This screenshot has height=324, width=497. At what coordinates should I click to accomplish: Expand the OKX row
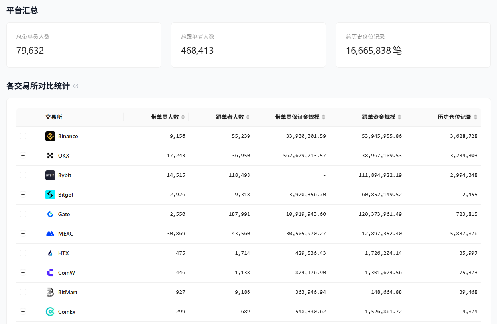[23, 156]
